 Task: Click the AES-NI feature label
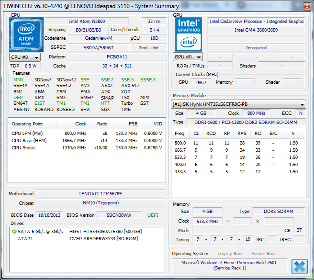pyautogui.click(x=21, y=110)
